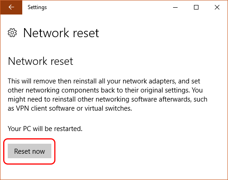Click the line starting "might need to reinstall"
Image resolution: width=228 pixels, height=180 pixels.
coord(108,99)
